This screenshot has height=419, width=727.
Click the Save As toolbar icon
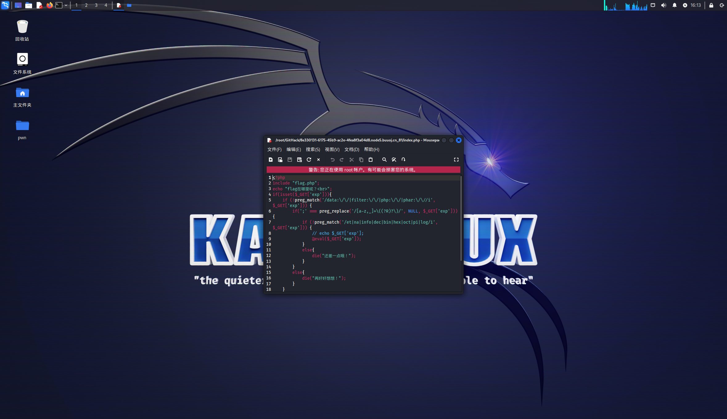click(x=299, y=160)
